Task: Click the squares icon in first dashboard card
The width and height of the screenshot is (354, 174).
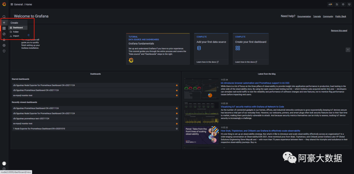Action: (x=238, y=48)
